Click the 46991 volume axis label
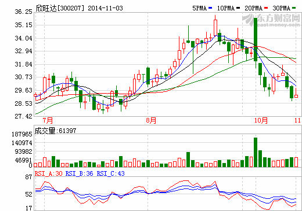Screen dimensions: 302x211 [23, 160]
